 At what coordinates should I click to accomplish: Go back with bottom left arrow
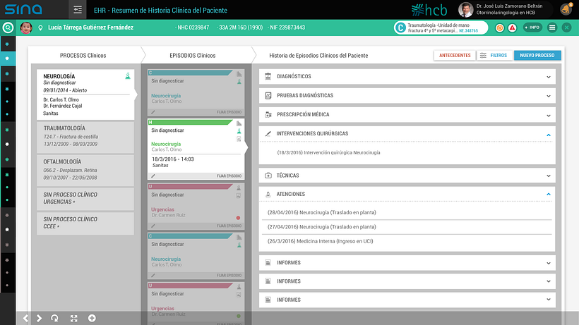click(x=25, y=318)
